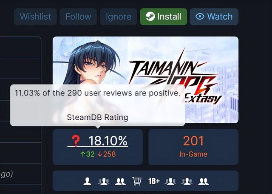Click the three-person icon right of 18+
Screen dimensions: 272x194
pos(170,181)
